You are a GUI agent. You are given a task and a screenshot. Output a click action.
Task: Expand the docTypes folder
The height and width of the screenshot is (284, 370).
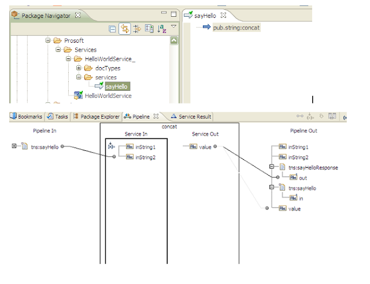(79, 68)
